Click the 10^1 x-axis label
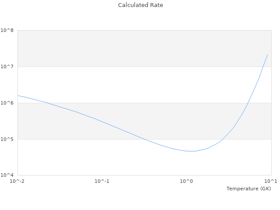The image size is (280, 210). (x=271, y=181)
